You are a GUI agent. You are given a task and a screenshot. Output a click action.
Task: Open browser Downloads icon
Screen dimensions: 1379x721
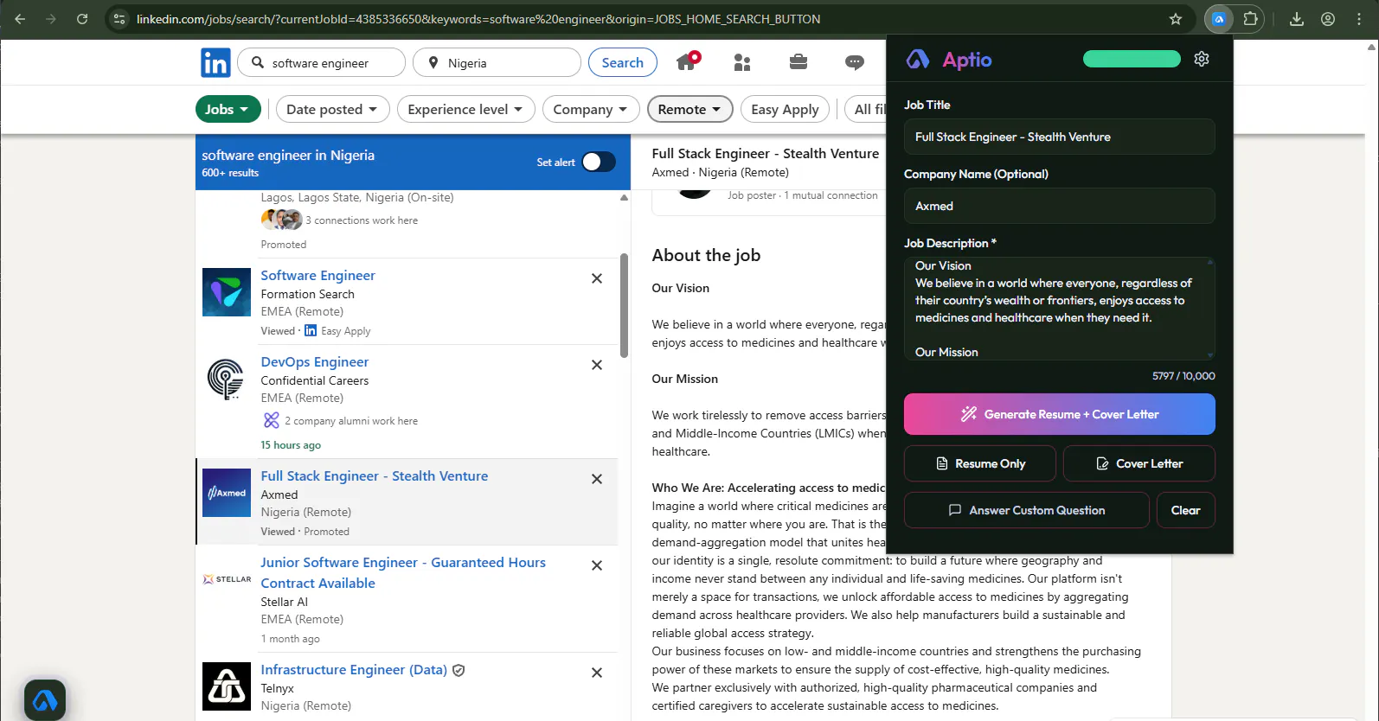point(1296,19)
